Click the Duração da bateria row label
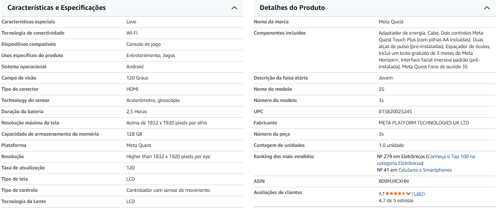The image size is (498, 208). click(x=23, y=111)
